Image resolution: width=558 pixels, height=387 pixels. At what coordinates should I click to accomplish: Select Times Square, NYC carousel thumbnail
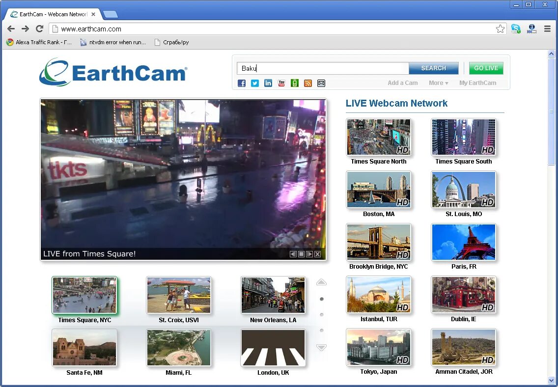pos(84,295)
